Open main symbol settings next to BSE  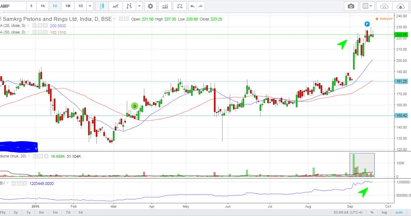[x=126, y=19]
